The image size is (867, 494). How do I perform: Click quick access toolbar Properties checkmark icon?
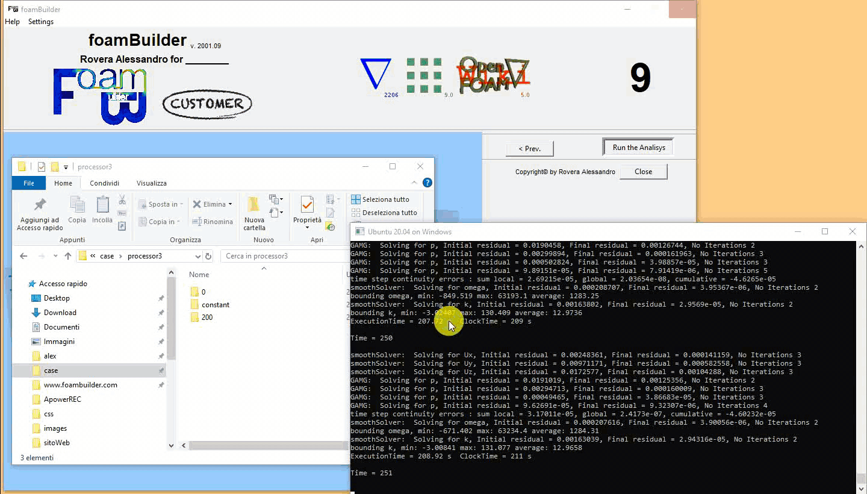pos(42,167)
